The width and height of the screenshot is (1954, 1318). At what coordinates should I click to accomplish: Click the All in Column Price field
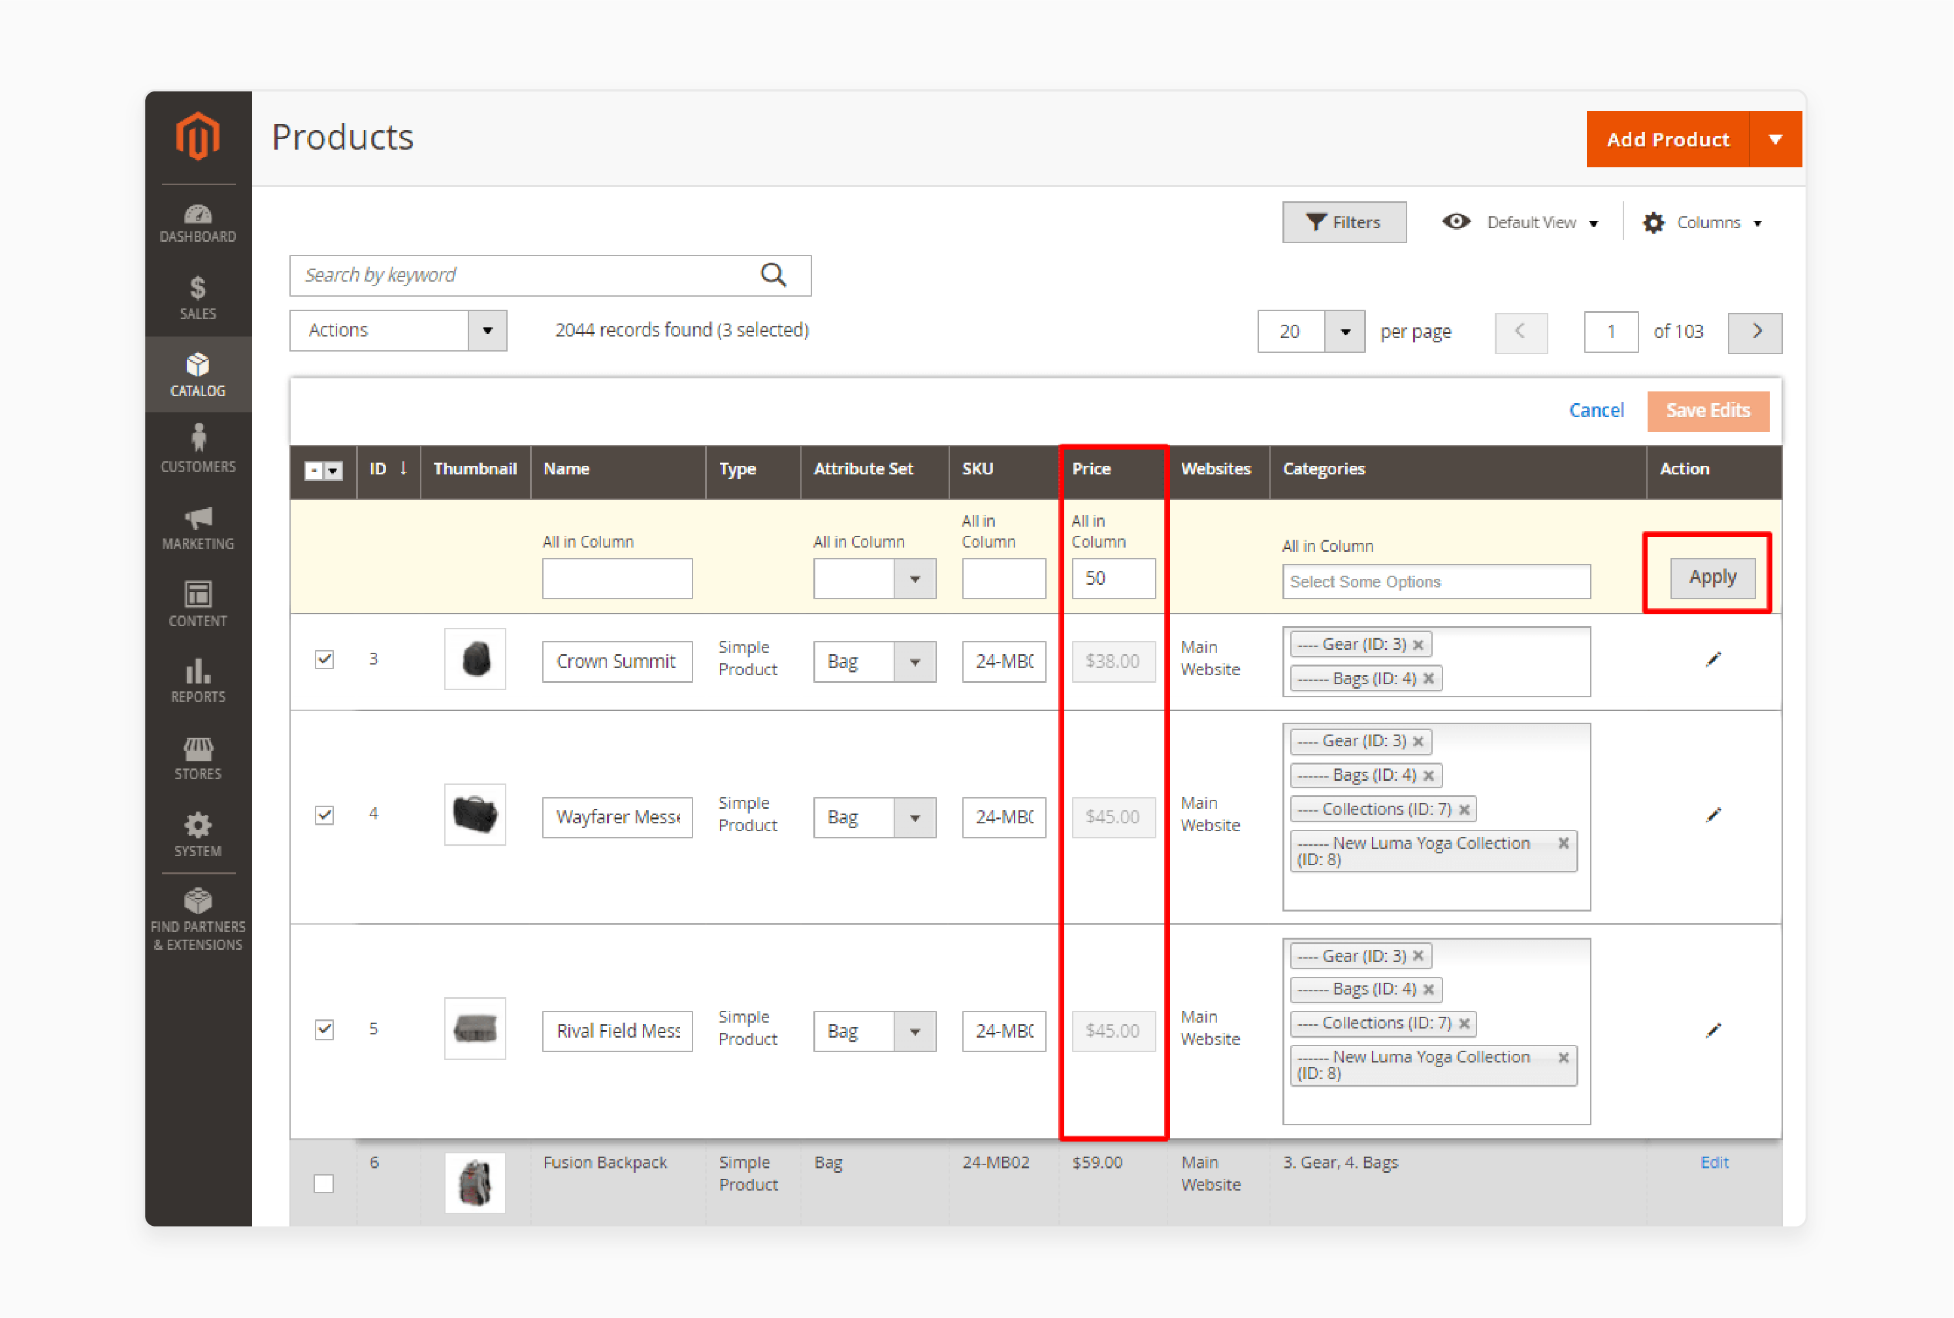click(x=1114, y=578)
